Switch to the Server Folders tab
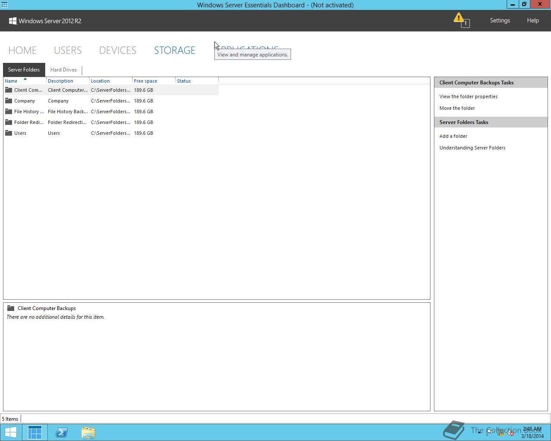Viewport: 551px width, 441px height. click(x=24, y=70)
